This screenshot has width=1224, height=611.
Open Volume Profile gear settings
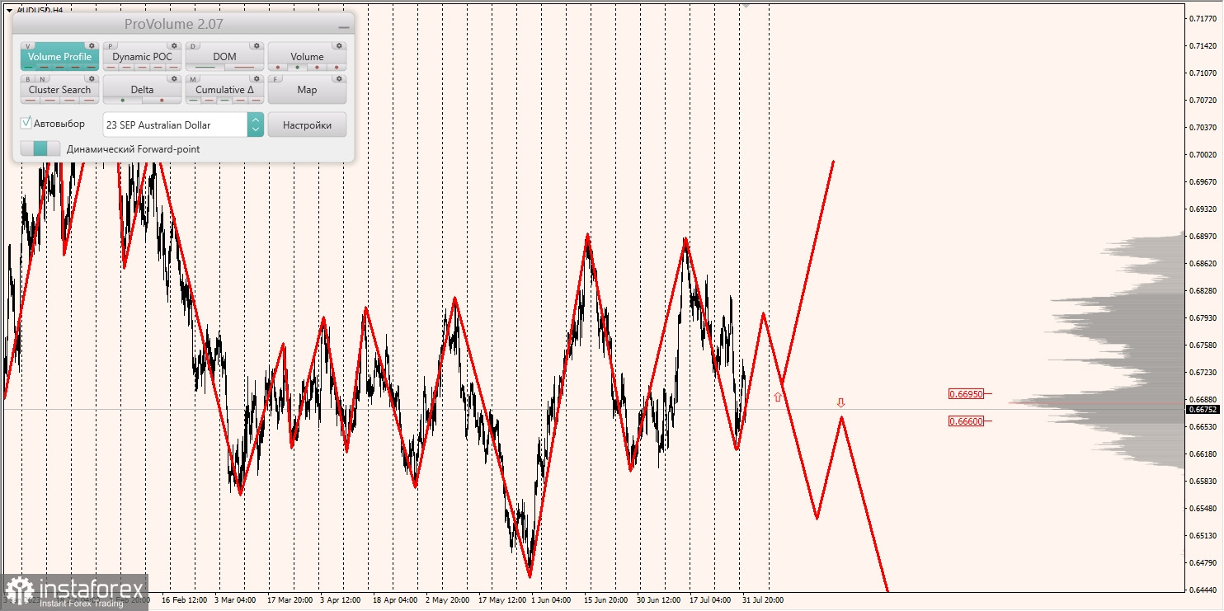[92, 46]
